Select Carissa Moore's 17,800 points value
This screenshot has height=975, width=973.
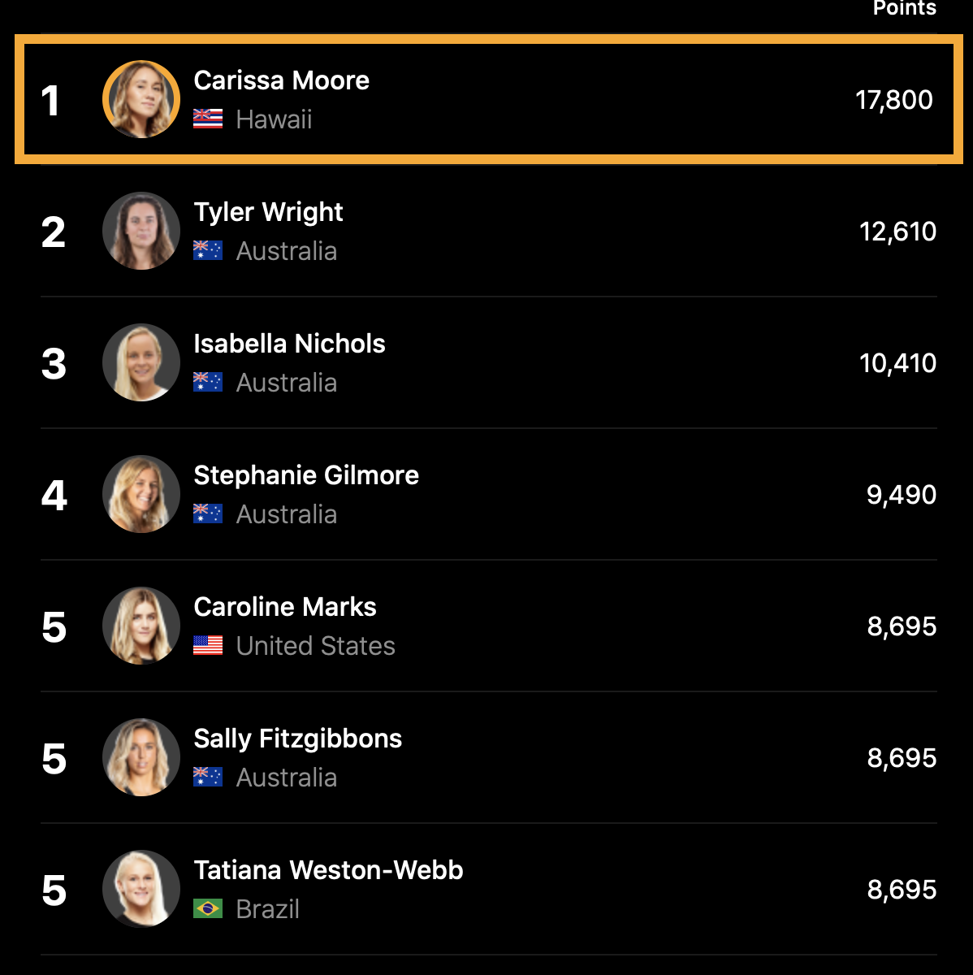893,100
